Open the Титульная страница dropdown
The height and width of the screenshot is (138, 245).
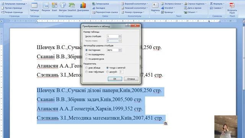click(x=14, y=3)
